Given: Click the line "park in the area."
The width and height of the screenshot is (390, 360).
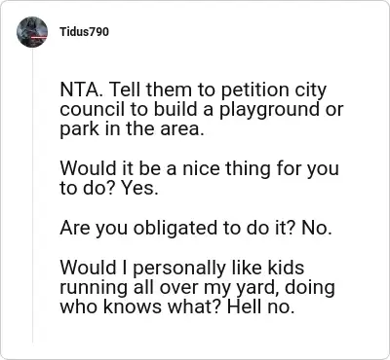Looking at the screenshot, I should point(132,129).
